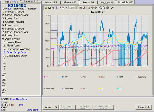
Task: Open Menu - F10 button
Action: tap(143, 107)
